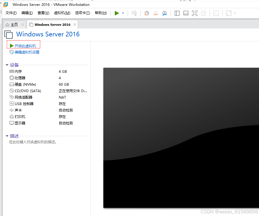Viewport: 259px width, 216px height.
Task: Close the 主页 tab
Action: 23,25
